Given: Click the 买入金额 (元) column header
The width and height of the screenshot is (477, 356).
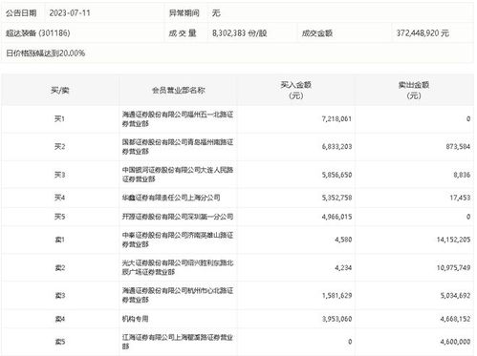Looking at the screenshot, I should 296,90.
